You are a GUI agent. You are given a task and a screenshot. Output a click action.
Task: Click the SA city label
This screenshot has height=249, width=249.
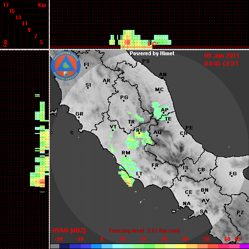(204, 212)
